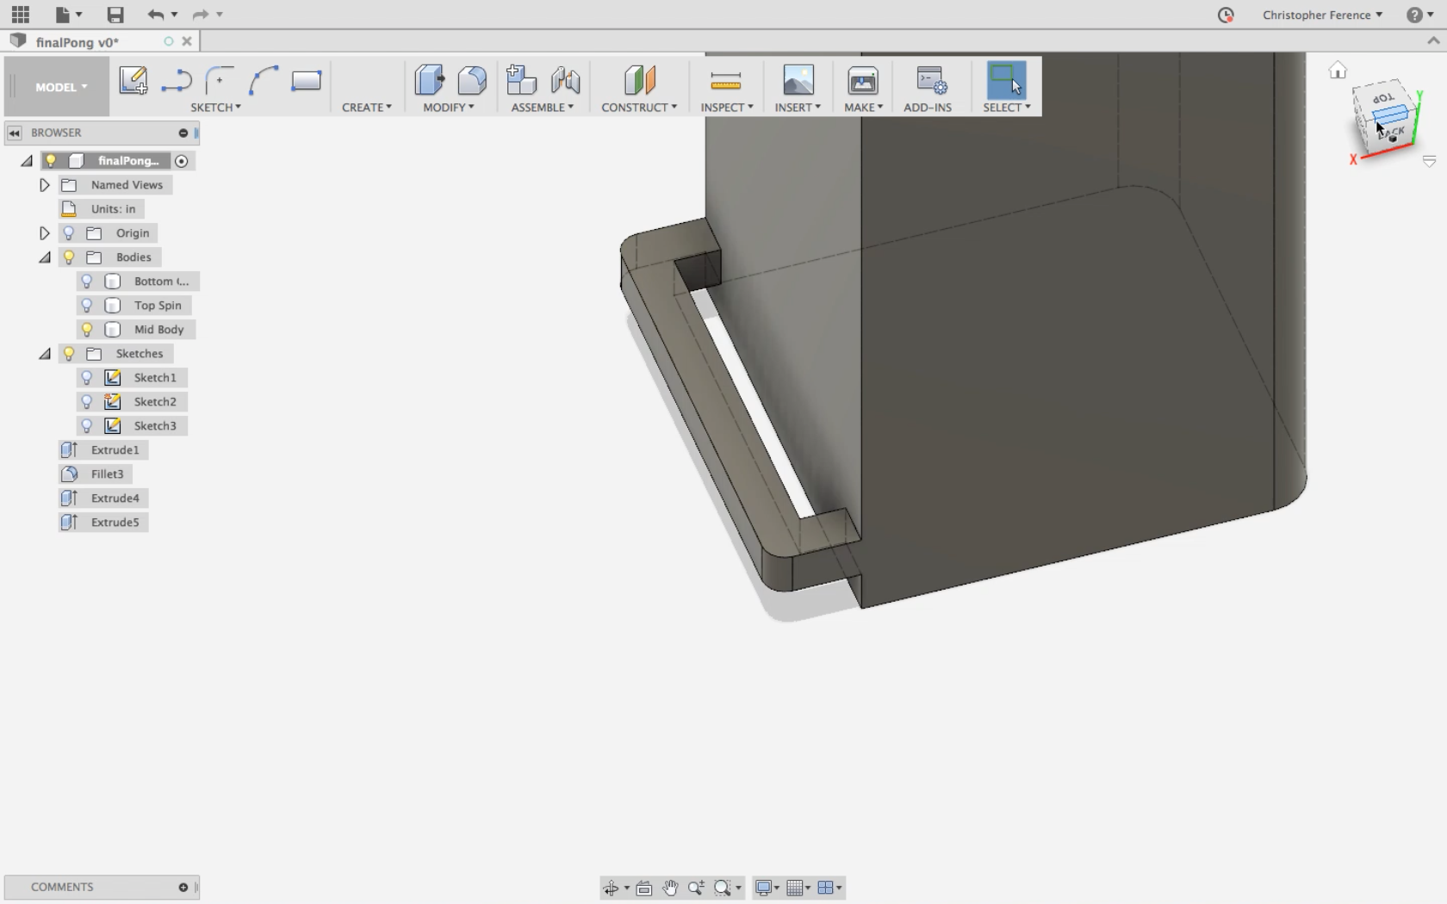Open the MODIFY menu
This screenshot has width=1447, height=904.
[449, 108]
